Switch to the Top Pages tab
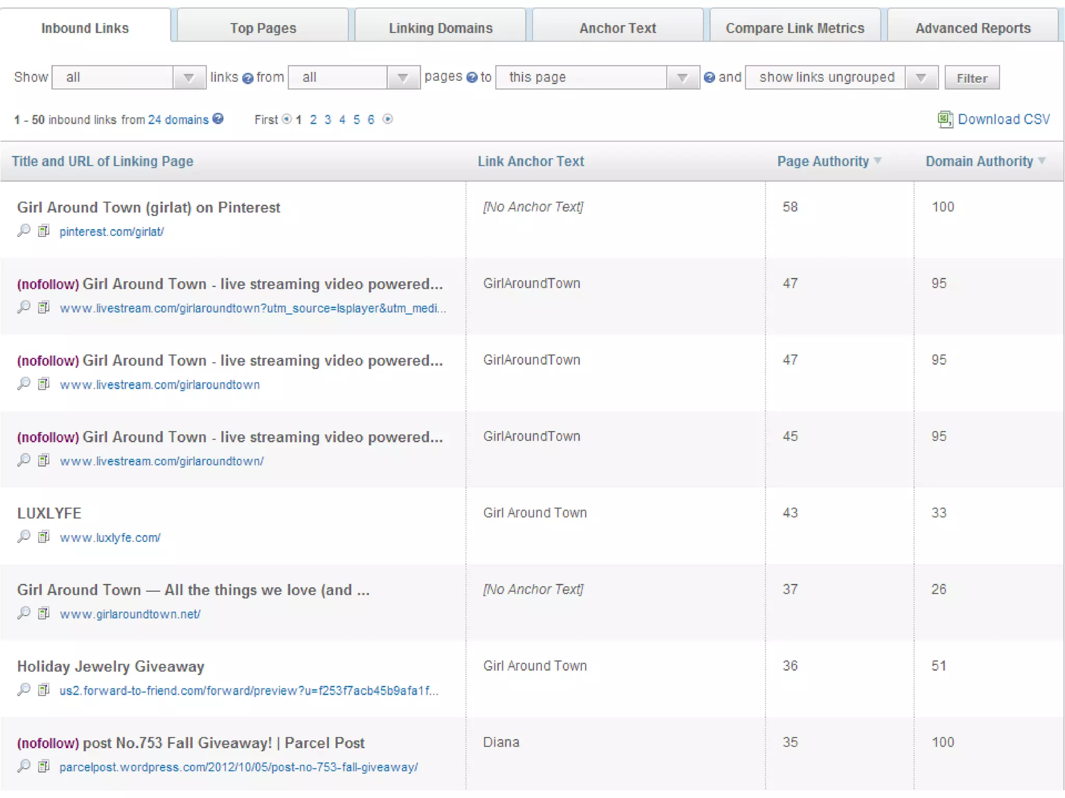1065x798 pixels. pos(263,28)
